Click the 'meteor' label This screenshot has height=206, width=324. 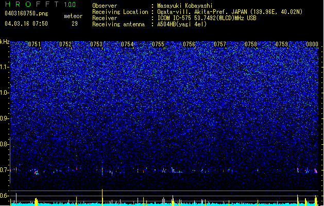point(73,16)
